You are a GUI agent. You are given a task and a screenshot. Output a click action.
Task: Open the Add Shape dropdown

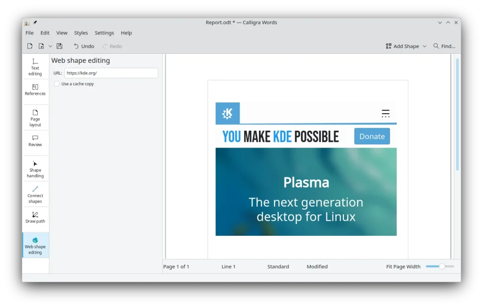406,46
